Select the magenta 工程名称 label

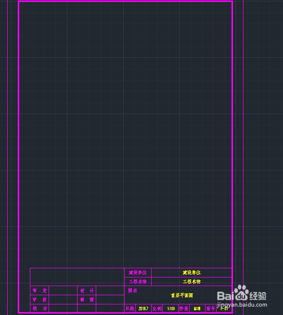click(138, 282)
